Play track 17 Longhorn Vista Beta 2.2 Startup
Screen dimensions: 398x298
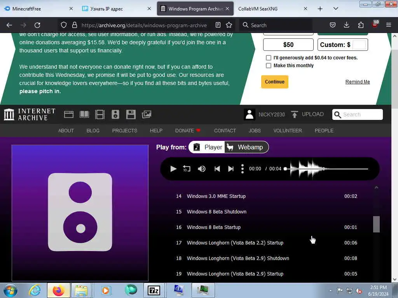point(267,243)
